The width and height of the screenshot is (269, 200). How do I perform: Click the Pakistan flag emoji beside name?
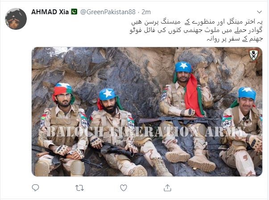coord(74,12)
